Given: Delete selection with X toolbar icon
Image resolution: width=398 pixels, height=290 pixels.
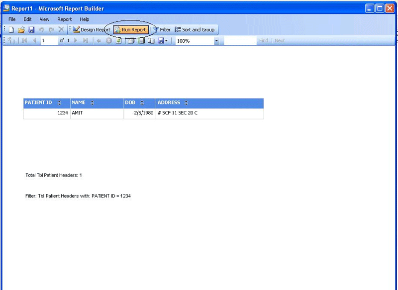Looking at the screenshot, I should 61,29.
